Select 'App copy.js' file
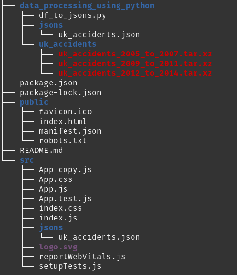 pos(66,170)
